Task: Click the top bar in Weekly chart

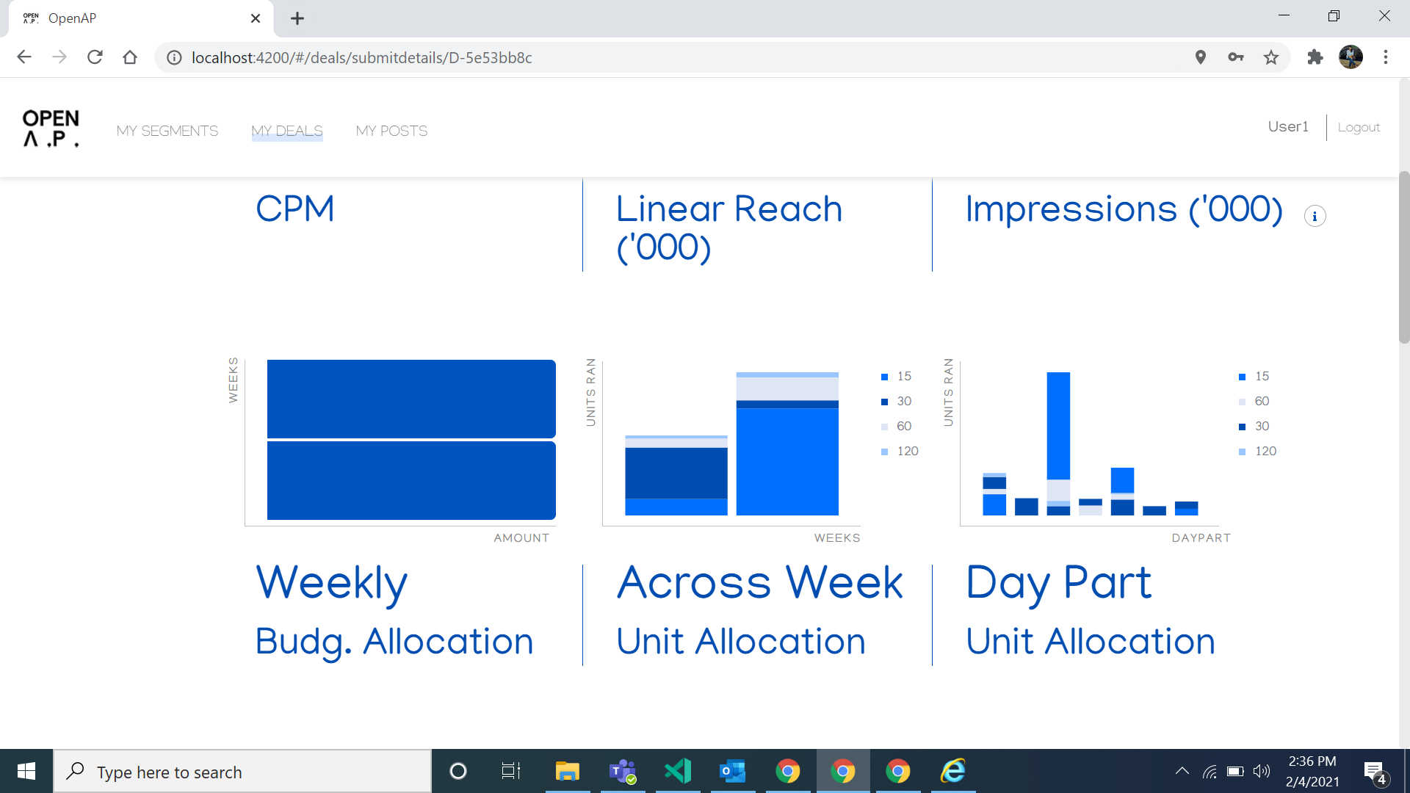Action: (411, 399)
